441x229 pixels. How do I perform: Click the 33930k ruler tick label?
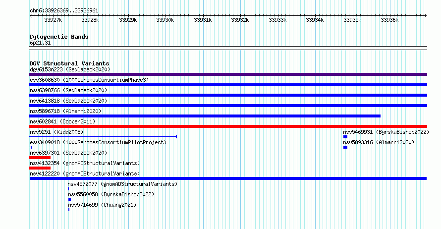(x=165, y=20)
